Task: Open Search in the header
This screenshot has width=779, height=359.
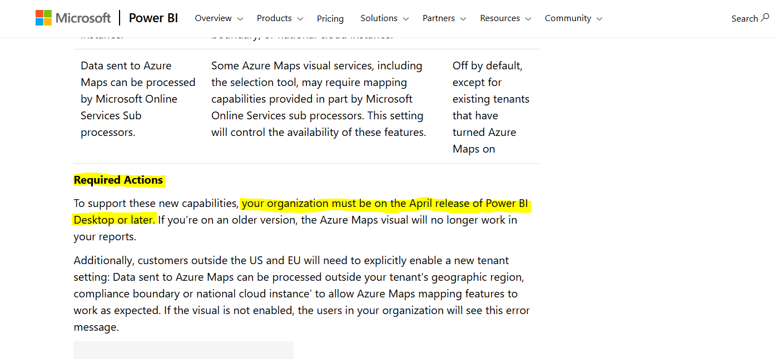Action: 750,18
